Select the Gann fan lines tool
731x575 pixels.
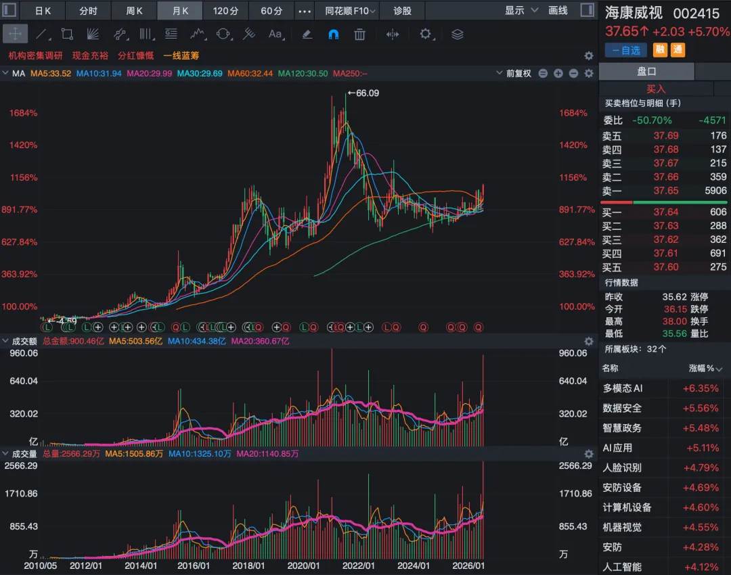(x=93, y=34)
